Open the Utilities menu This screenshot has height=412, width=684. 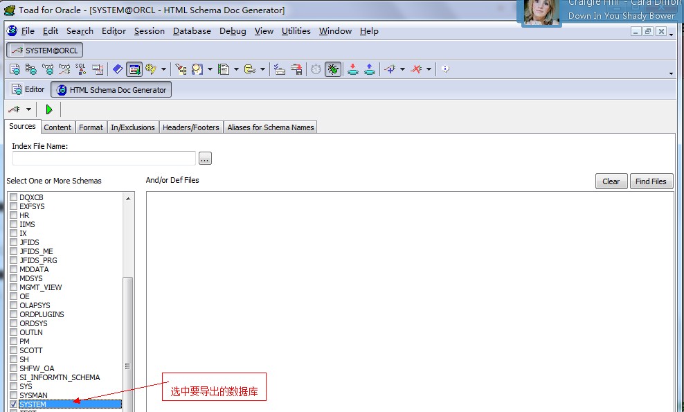296,31
